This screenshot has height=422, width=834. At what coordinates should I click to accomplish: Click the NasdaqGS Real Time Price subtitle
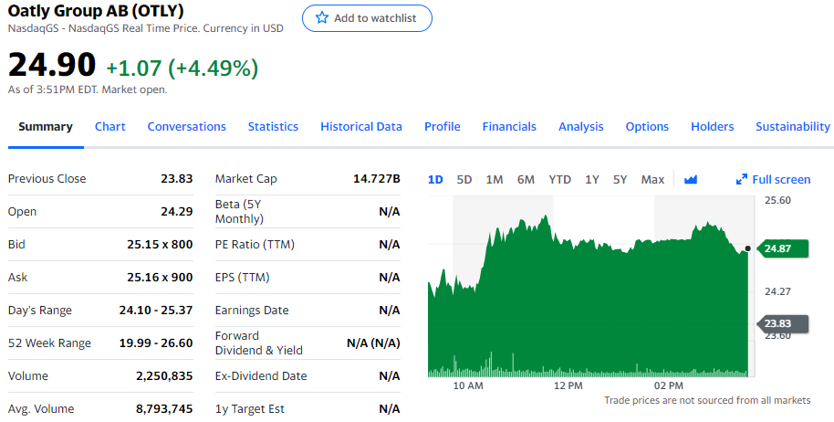point(146,28)
